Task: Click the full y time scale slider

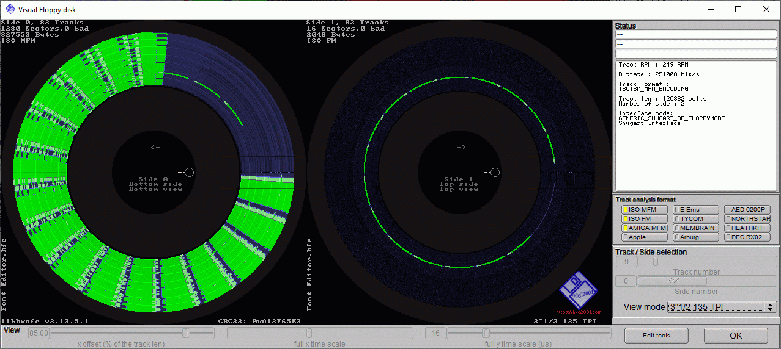Action: click(x=529, y=333)
